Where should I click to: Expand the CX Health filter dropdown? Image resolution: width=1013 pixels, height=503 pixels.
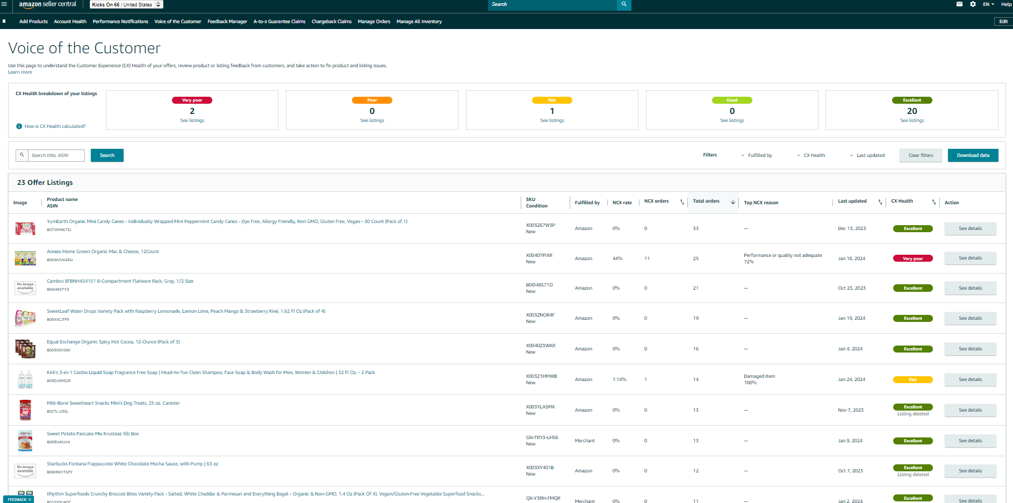(x=811, y=155)
